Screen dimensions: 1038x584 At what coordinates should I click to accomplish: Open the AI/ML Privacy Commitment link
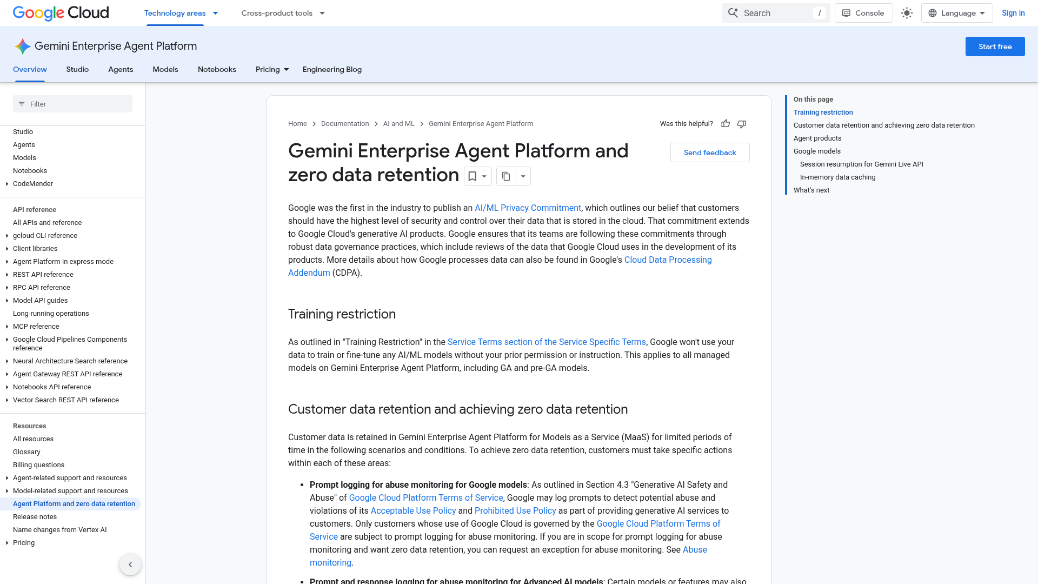point(528,208)
